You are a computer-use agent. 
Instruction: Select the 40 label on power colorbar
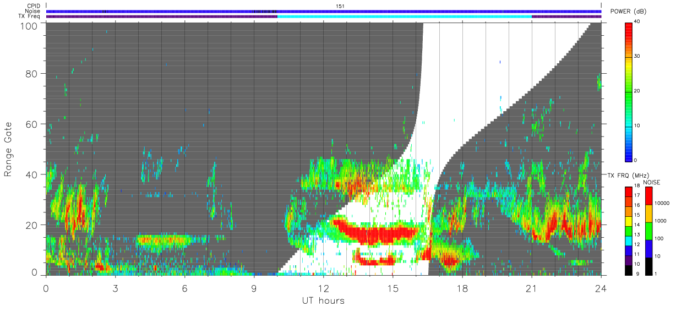[x=637, y=21]
